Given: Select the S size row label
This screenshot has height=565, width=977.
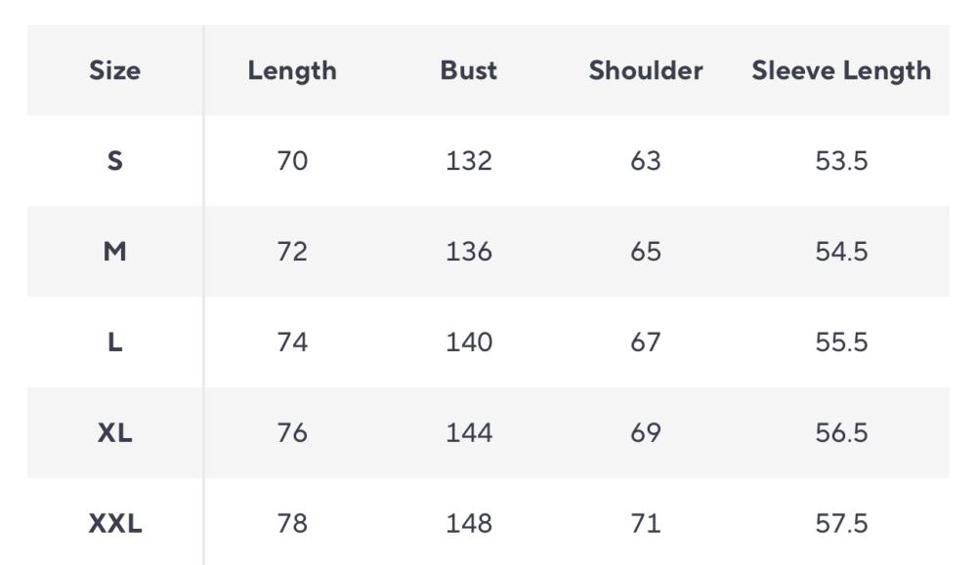Looking at the screenshot, I should [114, 161].
